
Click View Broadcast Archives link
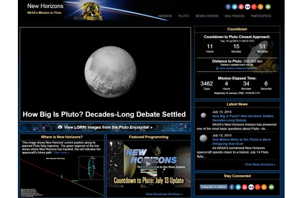click(x=164, y=194)
